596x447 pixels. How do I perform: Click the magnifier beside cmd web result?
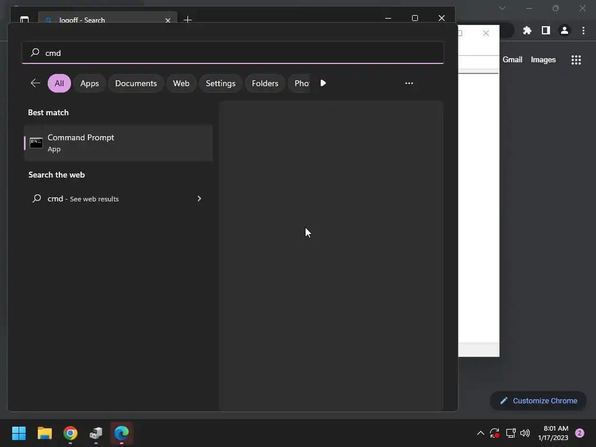point(37,198)
